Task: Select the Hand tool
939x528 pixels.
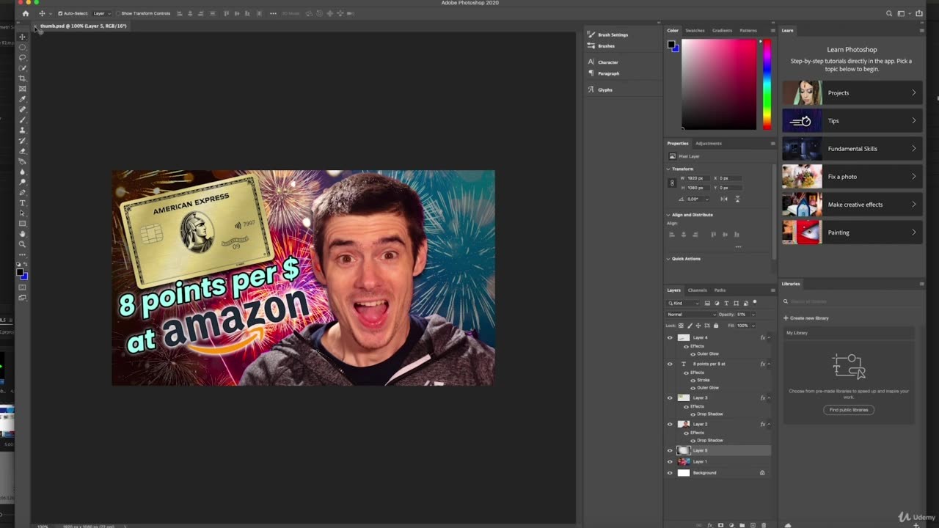Action: click(x=22, y=233)
